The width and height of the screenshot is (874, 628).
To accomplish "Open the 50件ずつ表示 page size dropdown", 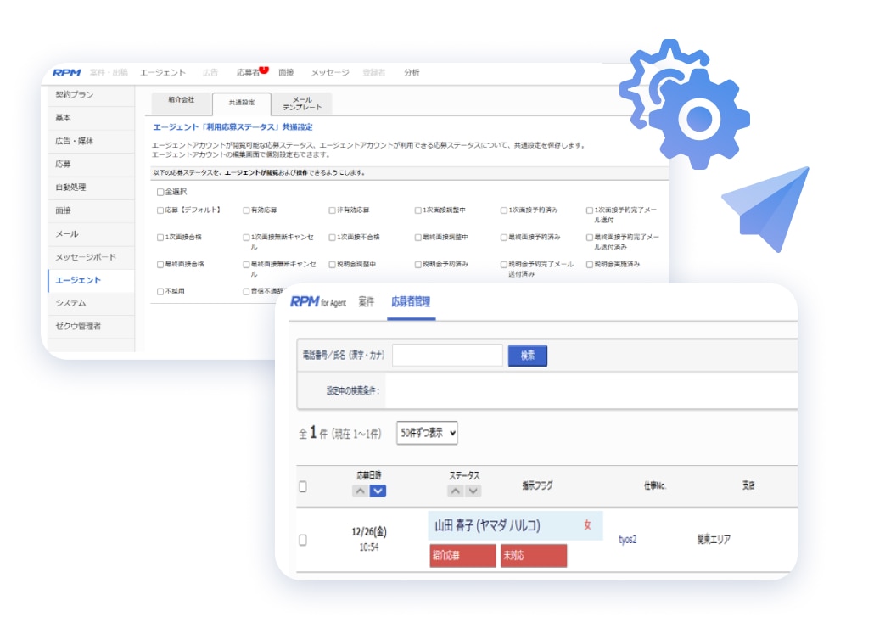I will pyautogui.click(x=428, y=433).
